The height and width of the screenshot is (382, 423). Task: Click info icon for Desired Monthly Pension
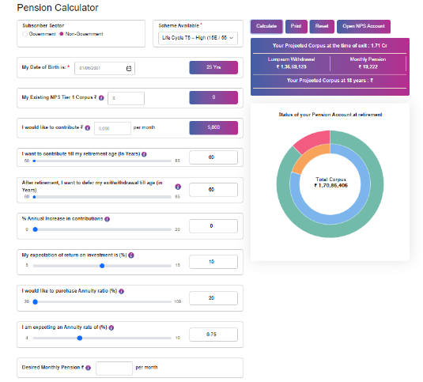88,368
